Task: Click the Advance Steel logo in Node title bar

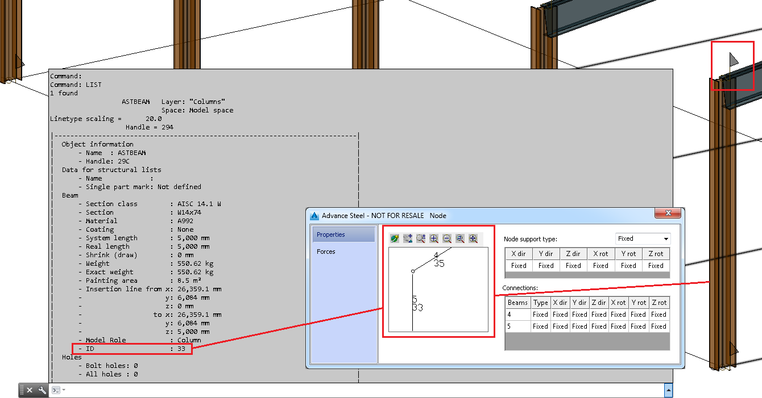Action: click(x=314, y=216)
